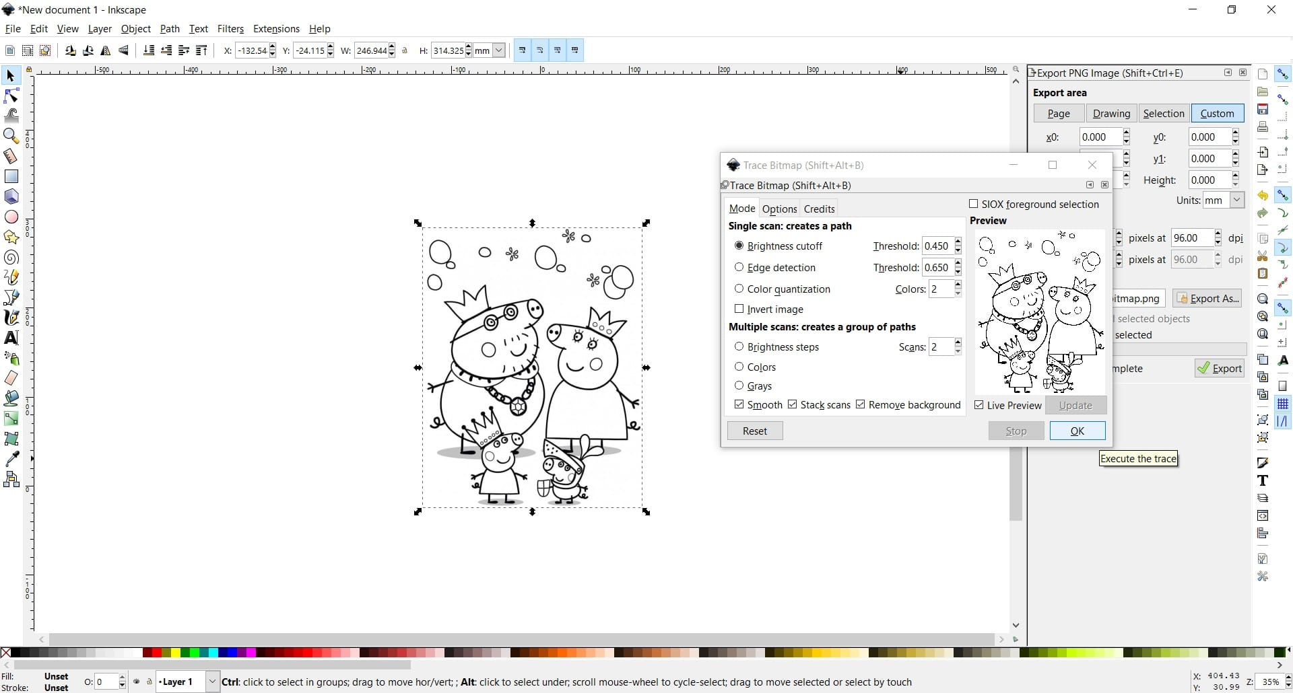This screenshot has height=693, width=1293.
Task: Pick the black swatch in palette
Action: point(15,652)
